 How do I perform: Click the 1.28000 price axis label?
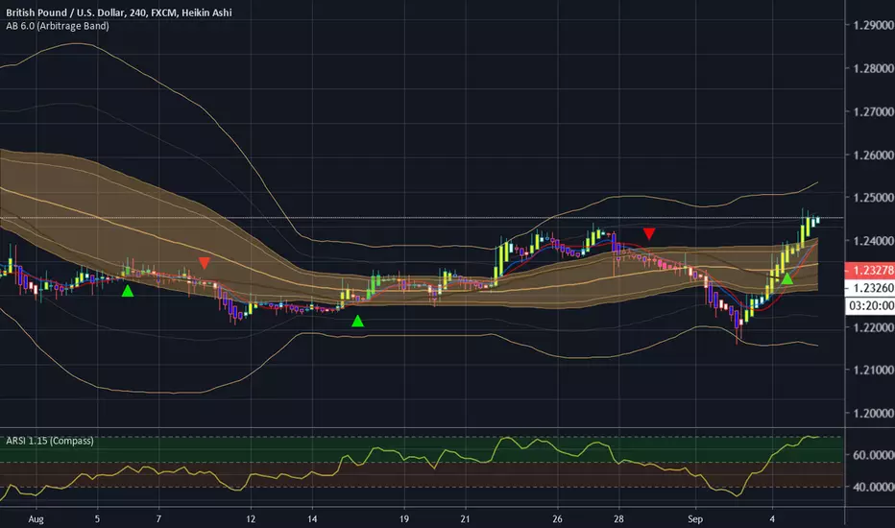[x=873, y=68]
